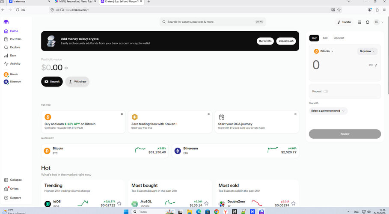389x214 pixels.
Task: Open Bitcoin watchlist row
Action: [105, 151]
